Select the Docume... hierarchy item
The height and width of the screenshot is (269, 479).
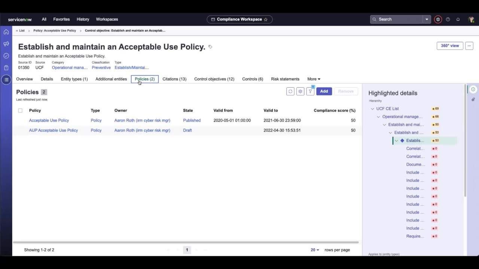(416, 164)
